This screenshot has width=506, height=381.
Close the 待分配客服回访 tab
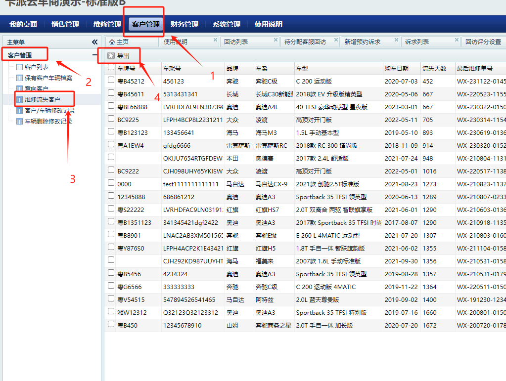pyautogui.click(x=336, y=40)
